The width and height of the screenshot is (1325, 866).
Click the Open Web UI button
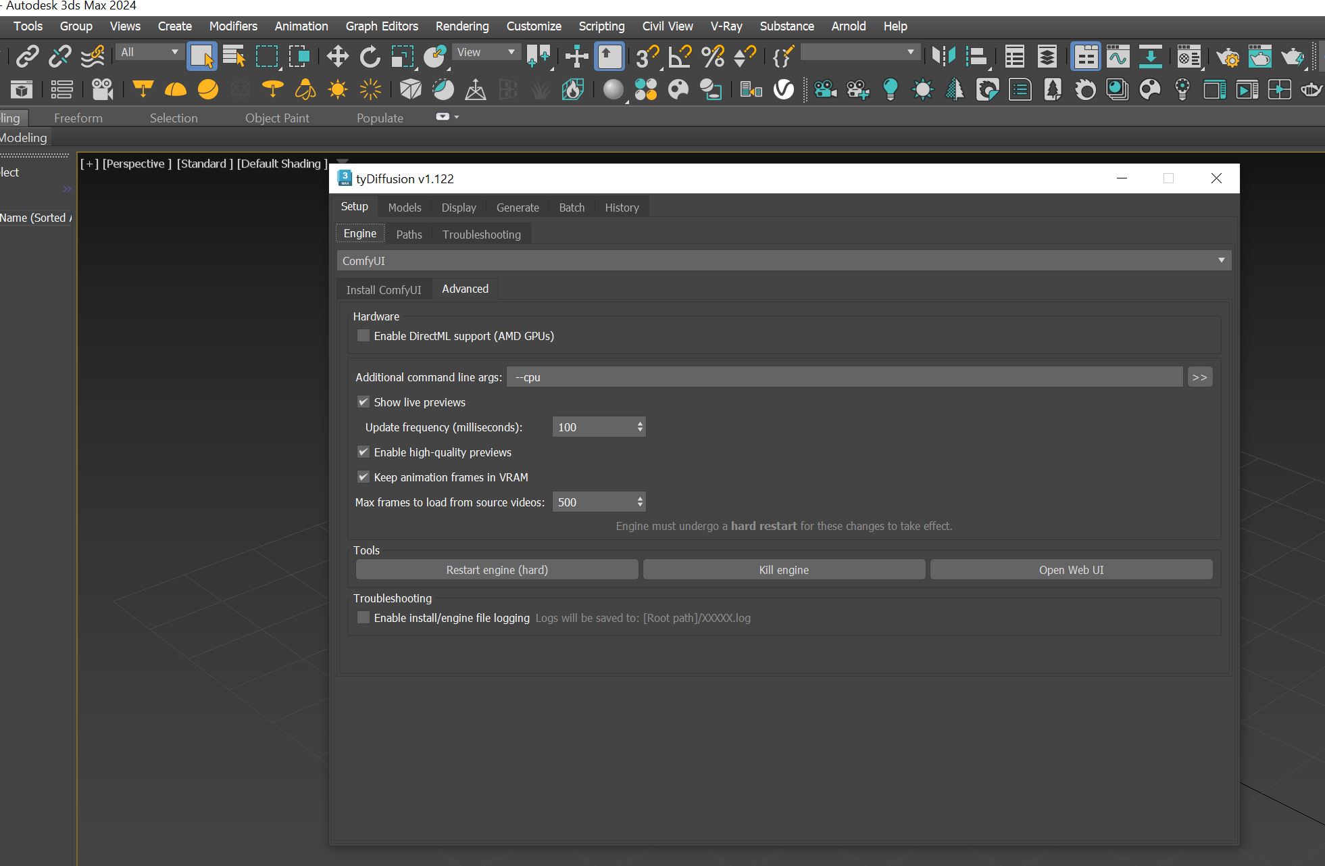1071,570
